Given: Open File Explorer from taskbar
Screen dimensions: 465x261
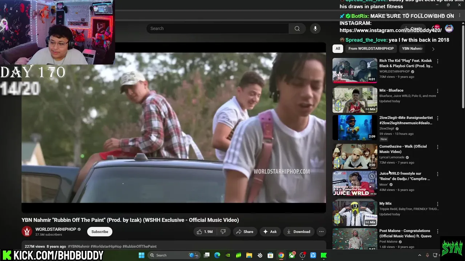Looking at the screenshot, I should (x=249, y=255).
